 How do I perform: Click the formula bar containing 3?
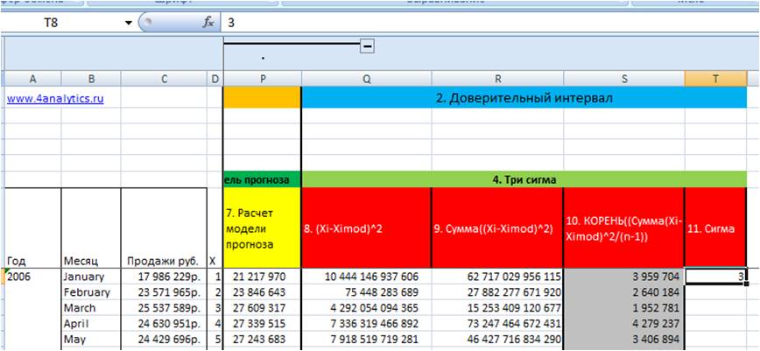coord(489,22)
